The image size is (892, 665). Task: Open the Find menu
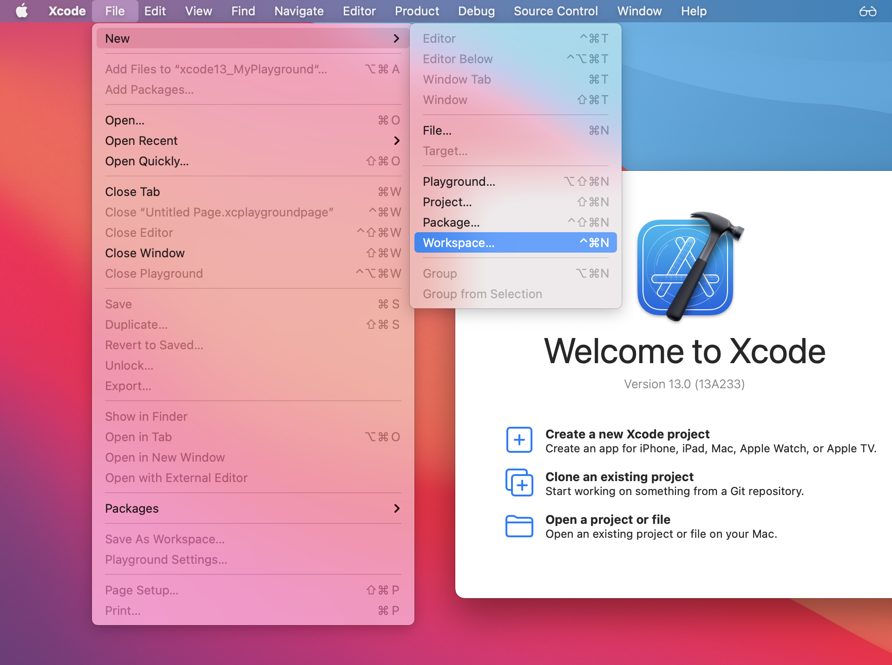[x=243, y=11]
